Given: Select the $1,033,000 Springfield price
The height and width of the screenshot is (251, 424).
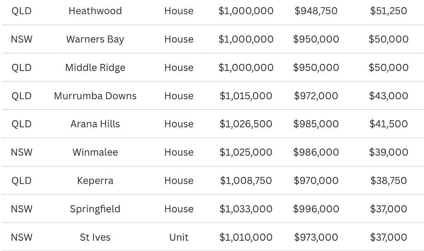Looking at the screenshot, I should pos(246,209).
